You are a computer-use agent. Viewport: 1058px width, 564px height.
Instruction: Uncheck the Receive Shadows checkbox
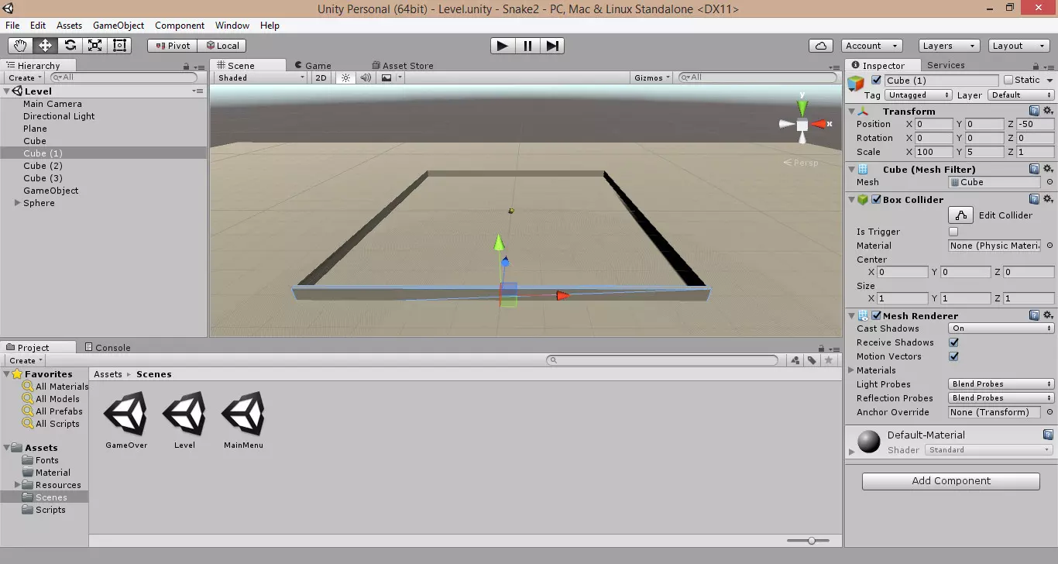tap(953, 342)
